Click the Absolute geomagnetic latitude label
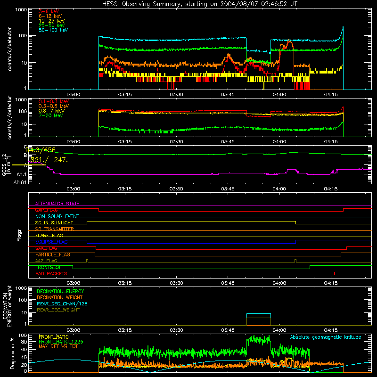This screenshot has width=377, height=377. [x=326, y=337]
